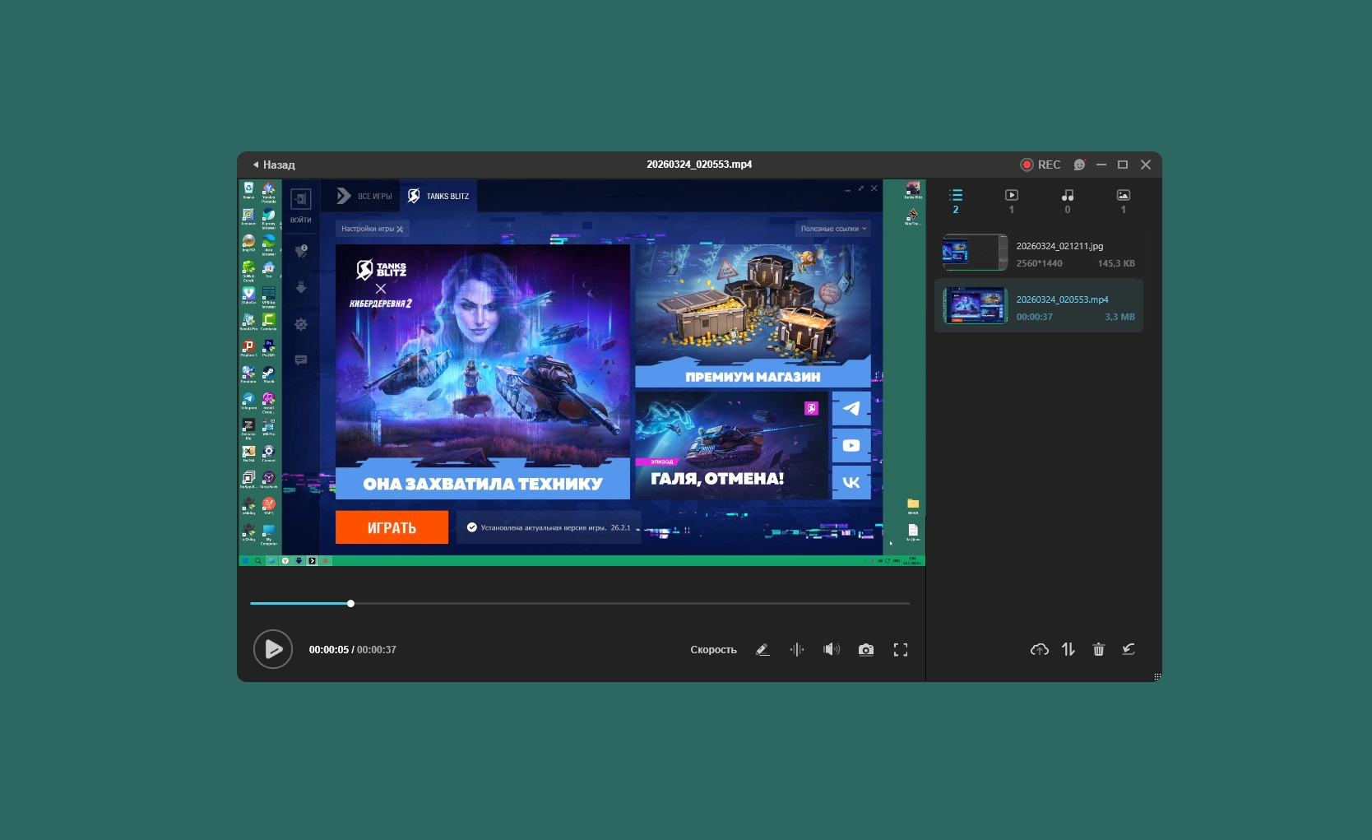Open the Скорость playback speed menu

713,650
